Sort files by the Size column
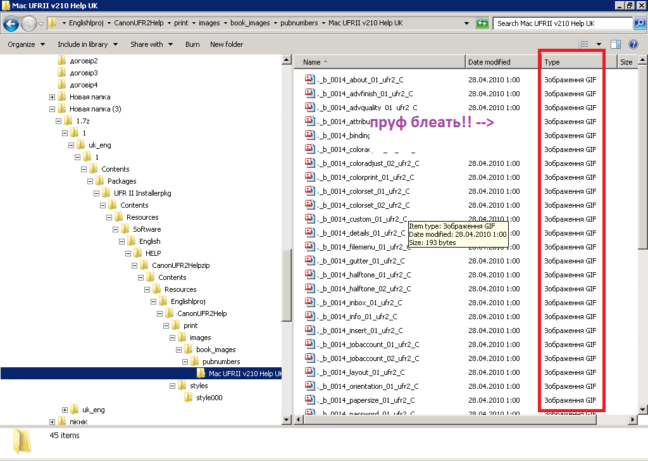Screen dimensions: 648x461 627,62
